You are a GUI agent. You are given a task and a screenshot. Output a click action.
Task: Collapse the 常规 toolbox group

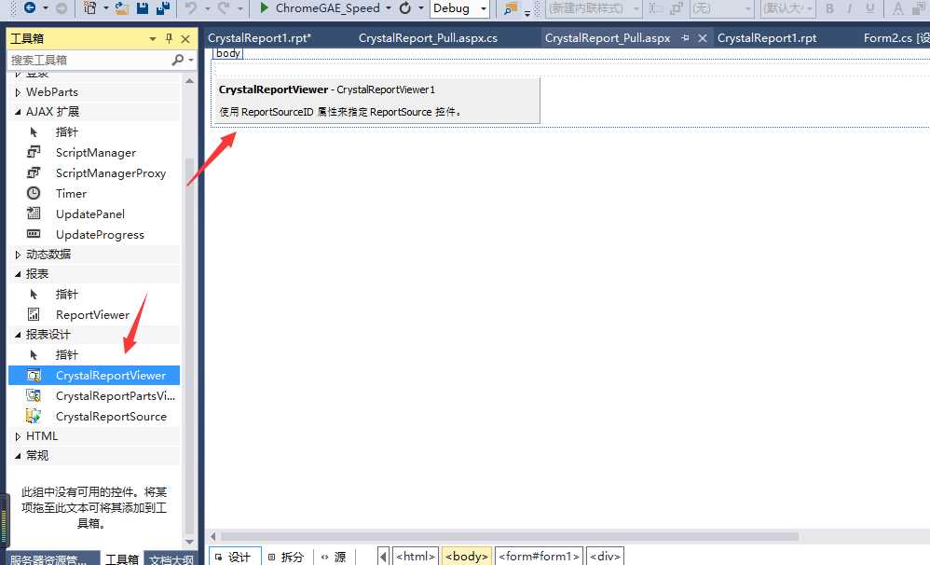tap(18, 456)
